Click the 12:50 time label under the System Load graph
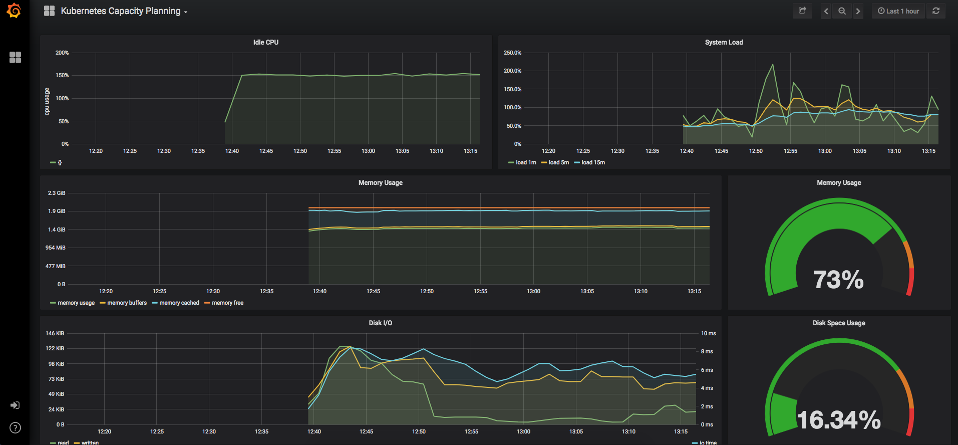The width and height of the screenshot is (958, 445). click(x=756, y=151)
